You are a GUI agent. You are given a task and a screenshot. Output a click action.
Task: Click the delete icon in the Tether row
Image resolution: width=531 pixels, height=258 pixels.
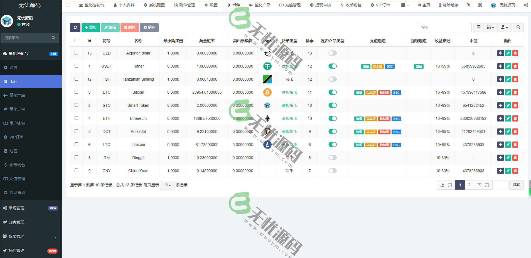(516, 66)
